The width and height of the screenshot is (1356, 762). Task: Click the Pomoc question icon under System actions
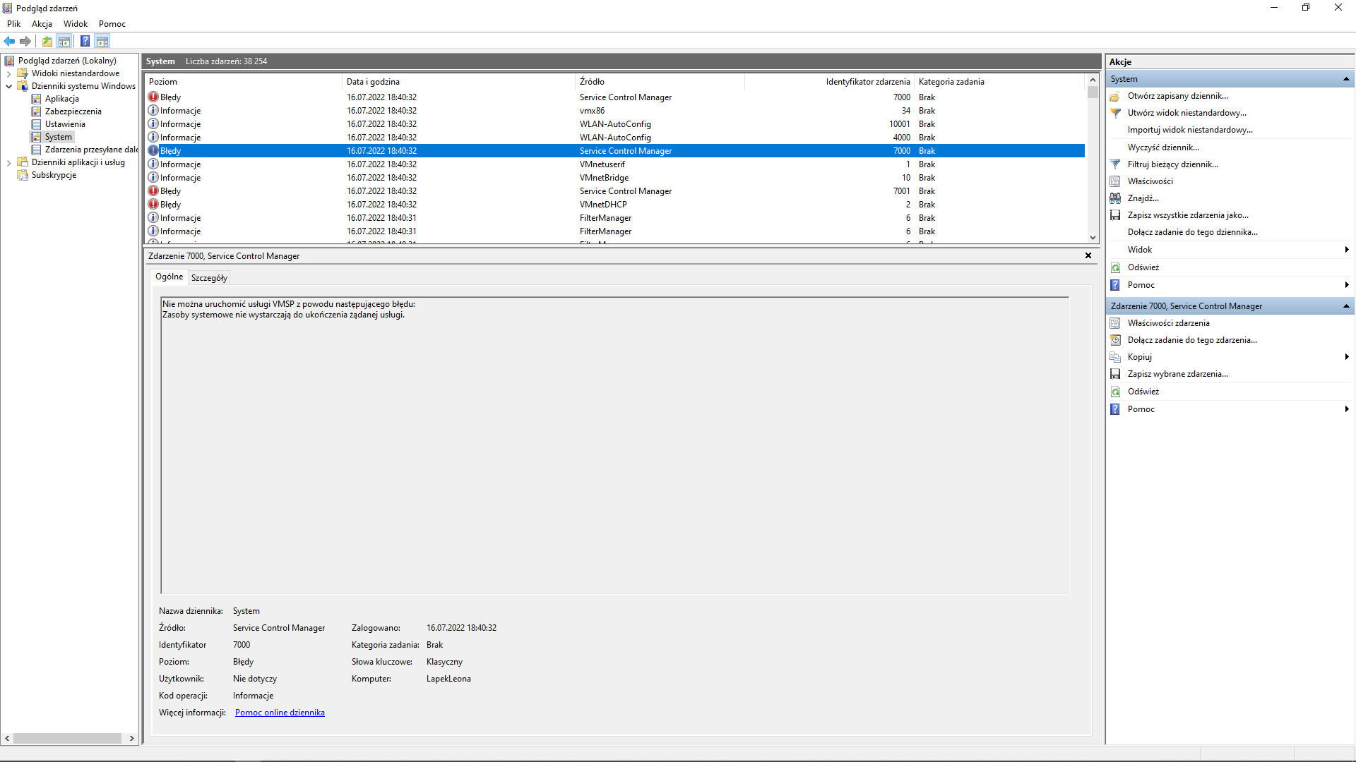click(1115, 285)
